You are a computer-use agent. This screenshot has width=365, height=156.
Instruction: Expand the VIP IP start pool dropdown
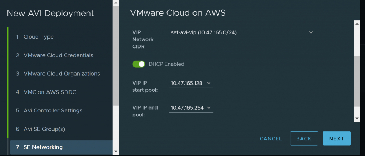click(x=191, y=83)
